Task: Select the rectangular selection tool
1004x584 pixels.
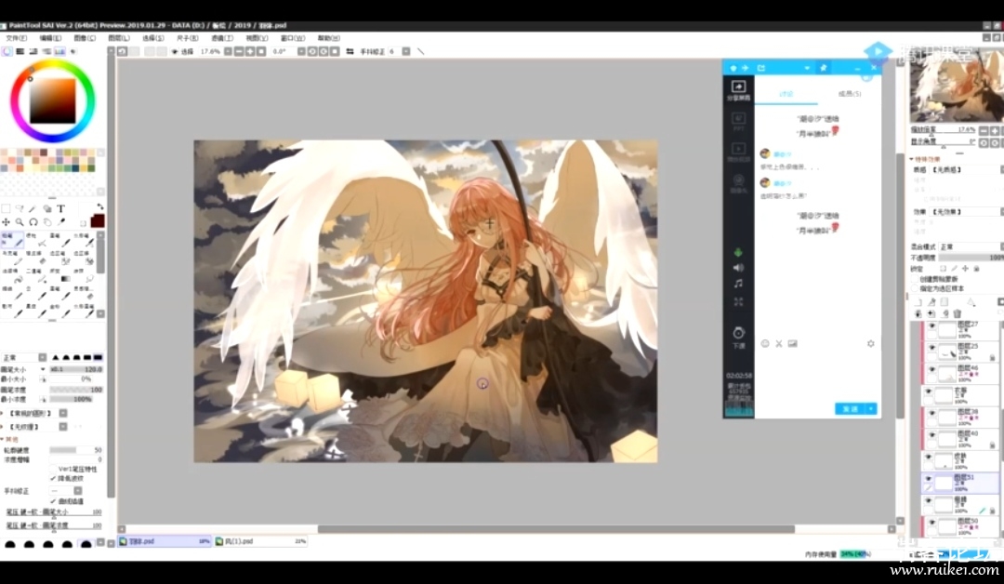Action: 6,208
